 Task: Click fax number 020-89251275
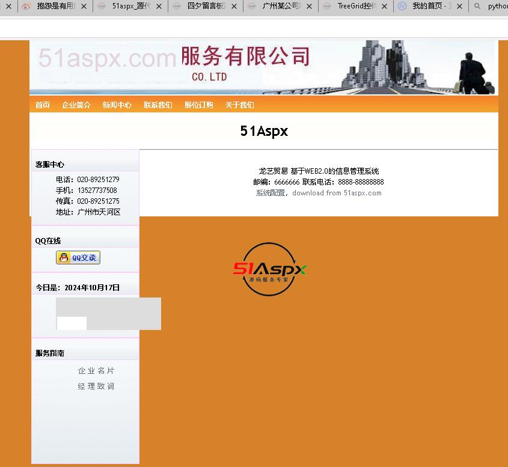(x=98, y=201)
